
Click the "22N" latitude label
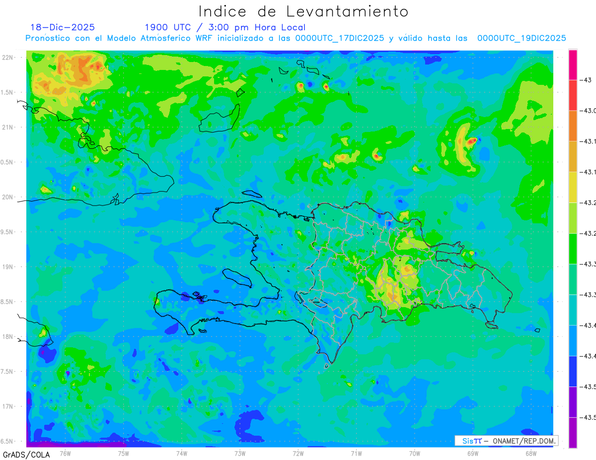tap(8, 58)
